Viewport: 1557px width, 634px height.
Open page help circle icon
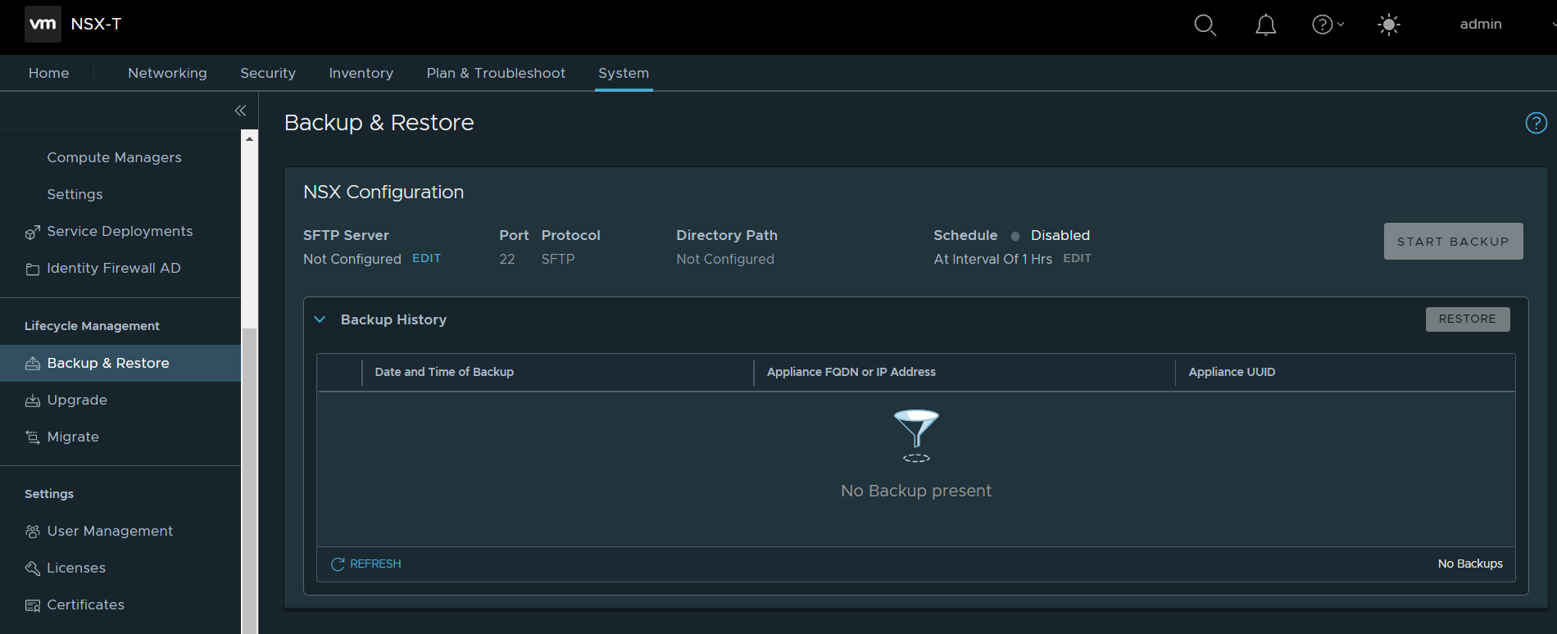tap(1536, 123)
